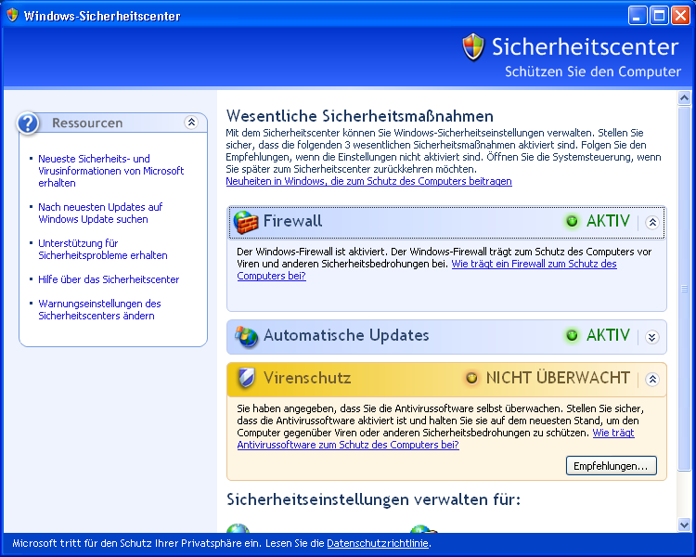696x557 pixels.
Task: Open Warnungseinstellungen des Sicherheitscenters ändern
Action: pos(99,310)
